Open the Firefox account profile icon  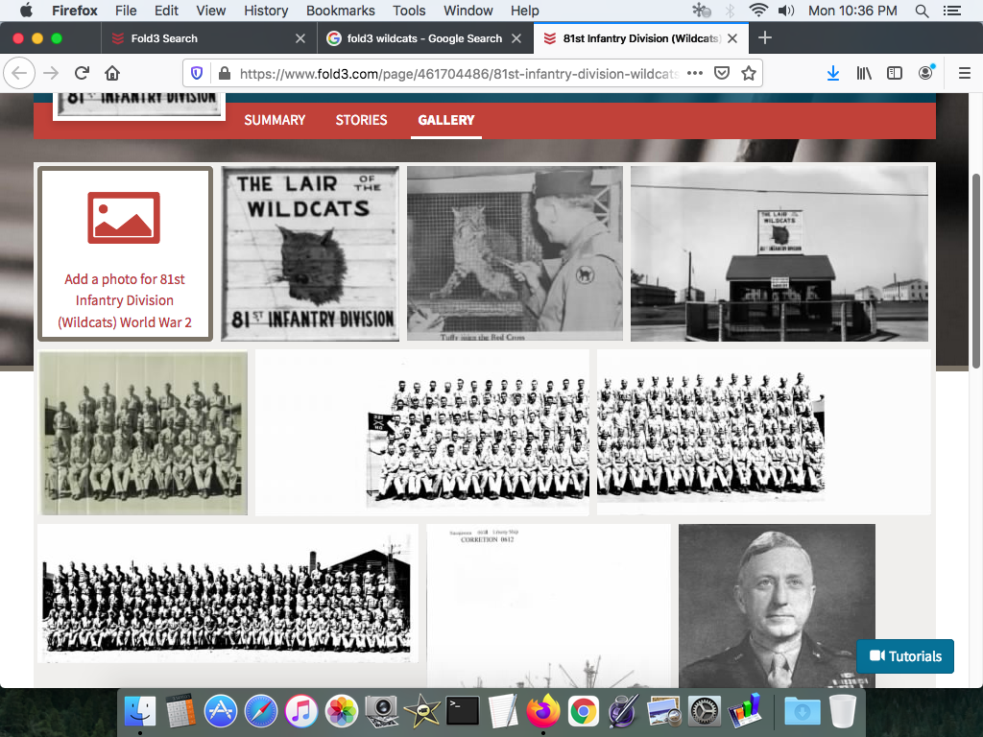pos(925,73)
